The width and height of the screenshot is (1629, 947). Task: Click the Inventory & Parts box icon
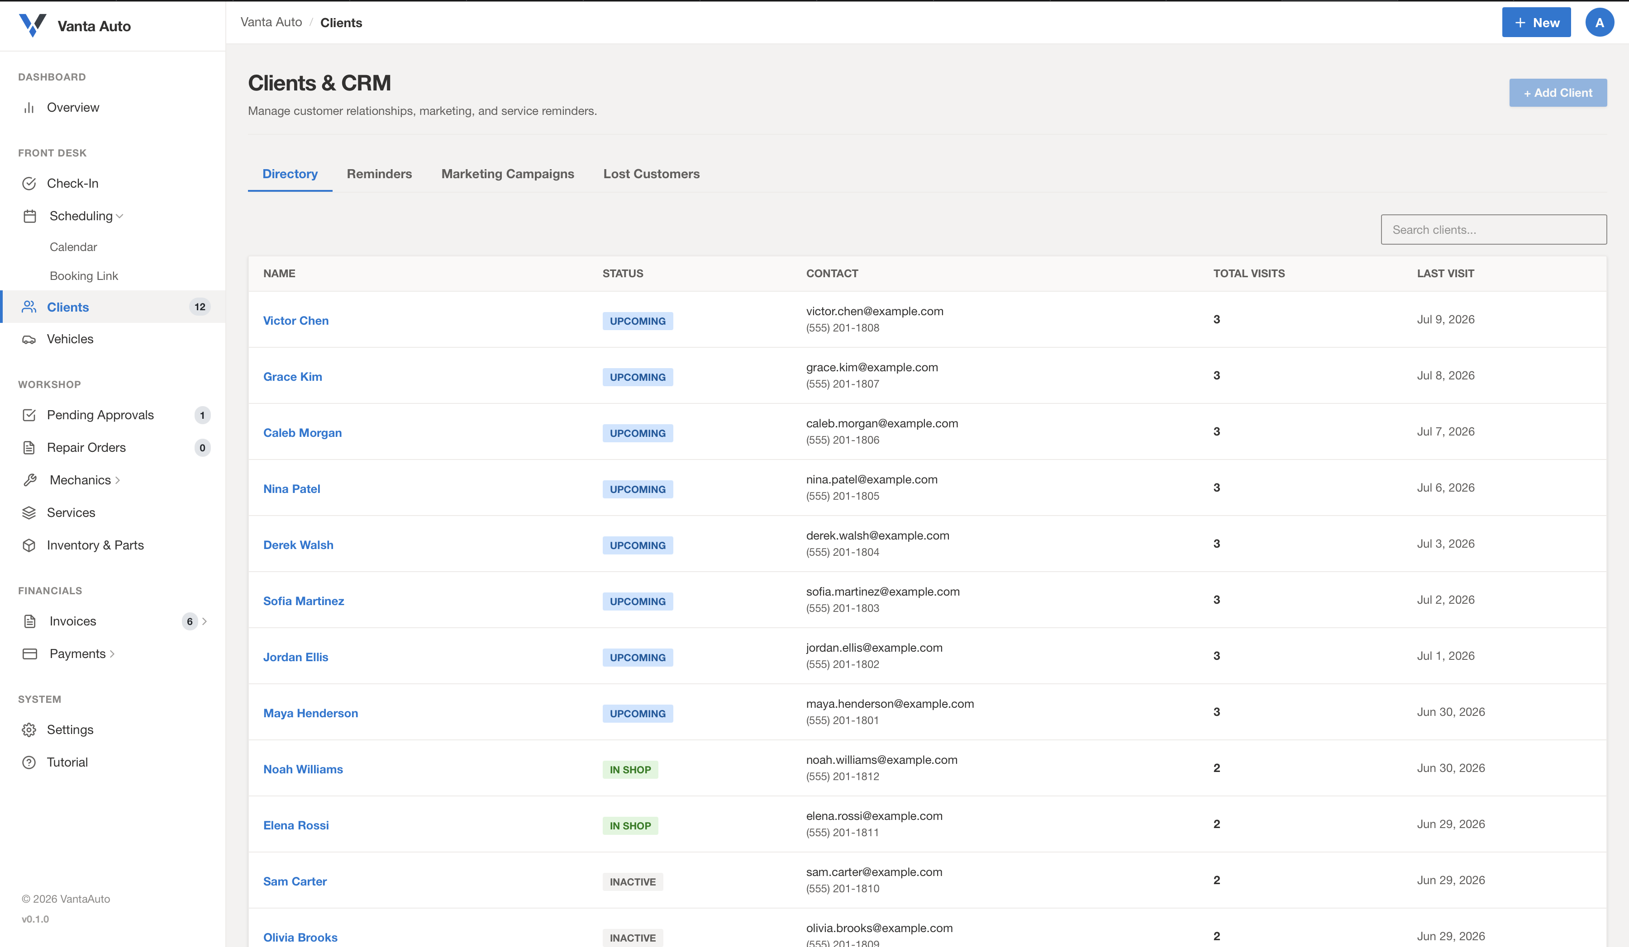(29, 545)
